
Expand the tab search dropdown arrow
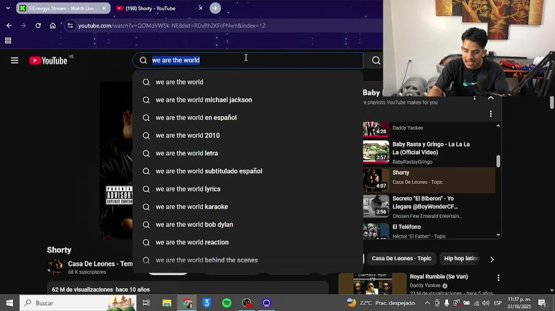point(8,8)
